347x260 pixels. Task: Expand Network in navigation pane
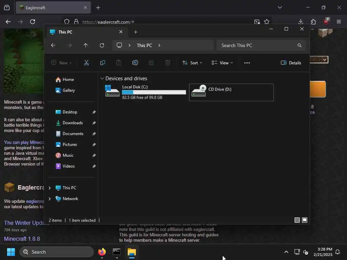pyautogui.click(x=49, y=198)
